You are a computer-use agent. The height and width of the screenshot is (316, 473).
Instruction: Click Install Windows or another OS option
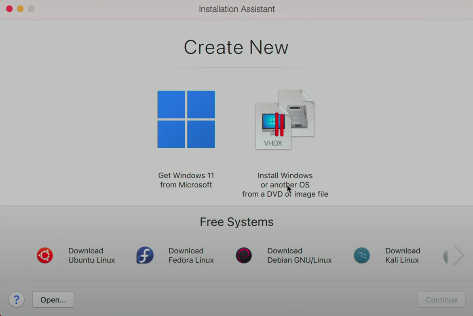pos(285,185)
